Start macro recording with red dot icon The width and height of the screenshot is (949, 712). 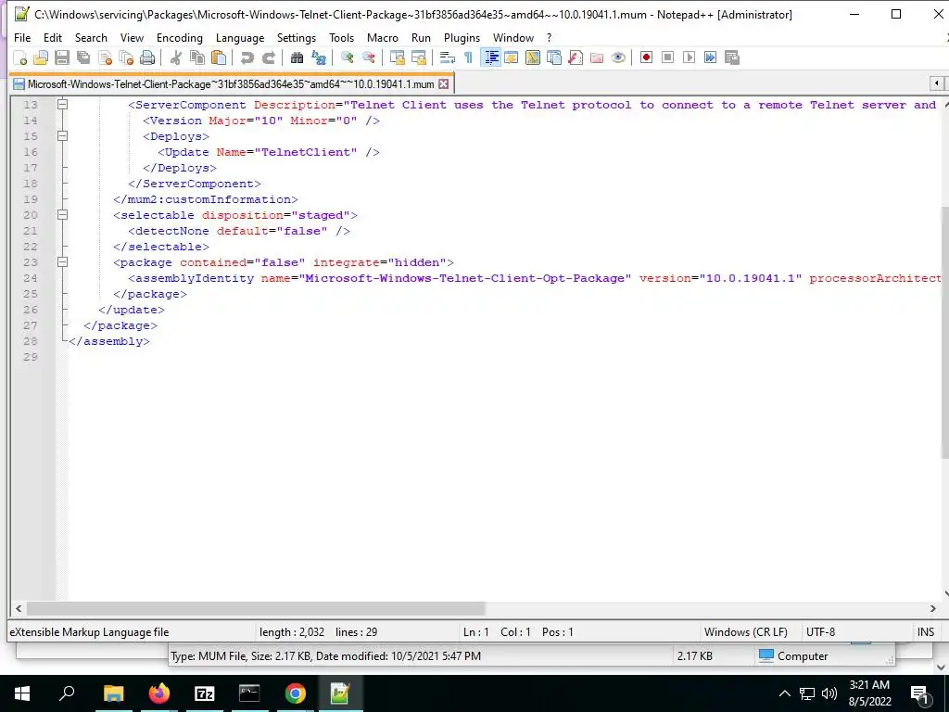[646, 57]
